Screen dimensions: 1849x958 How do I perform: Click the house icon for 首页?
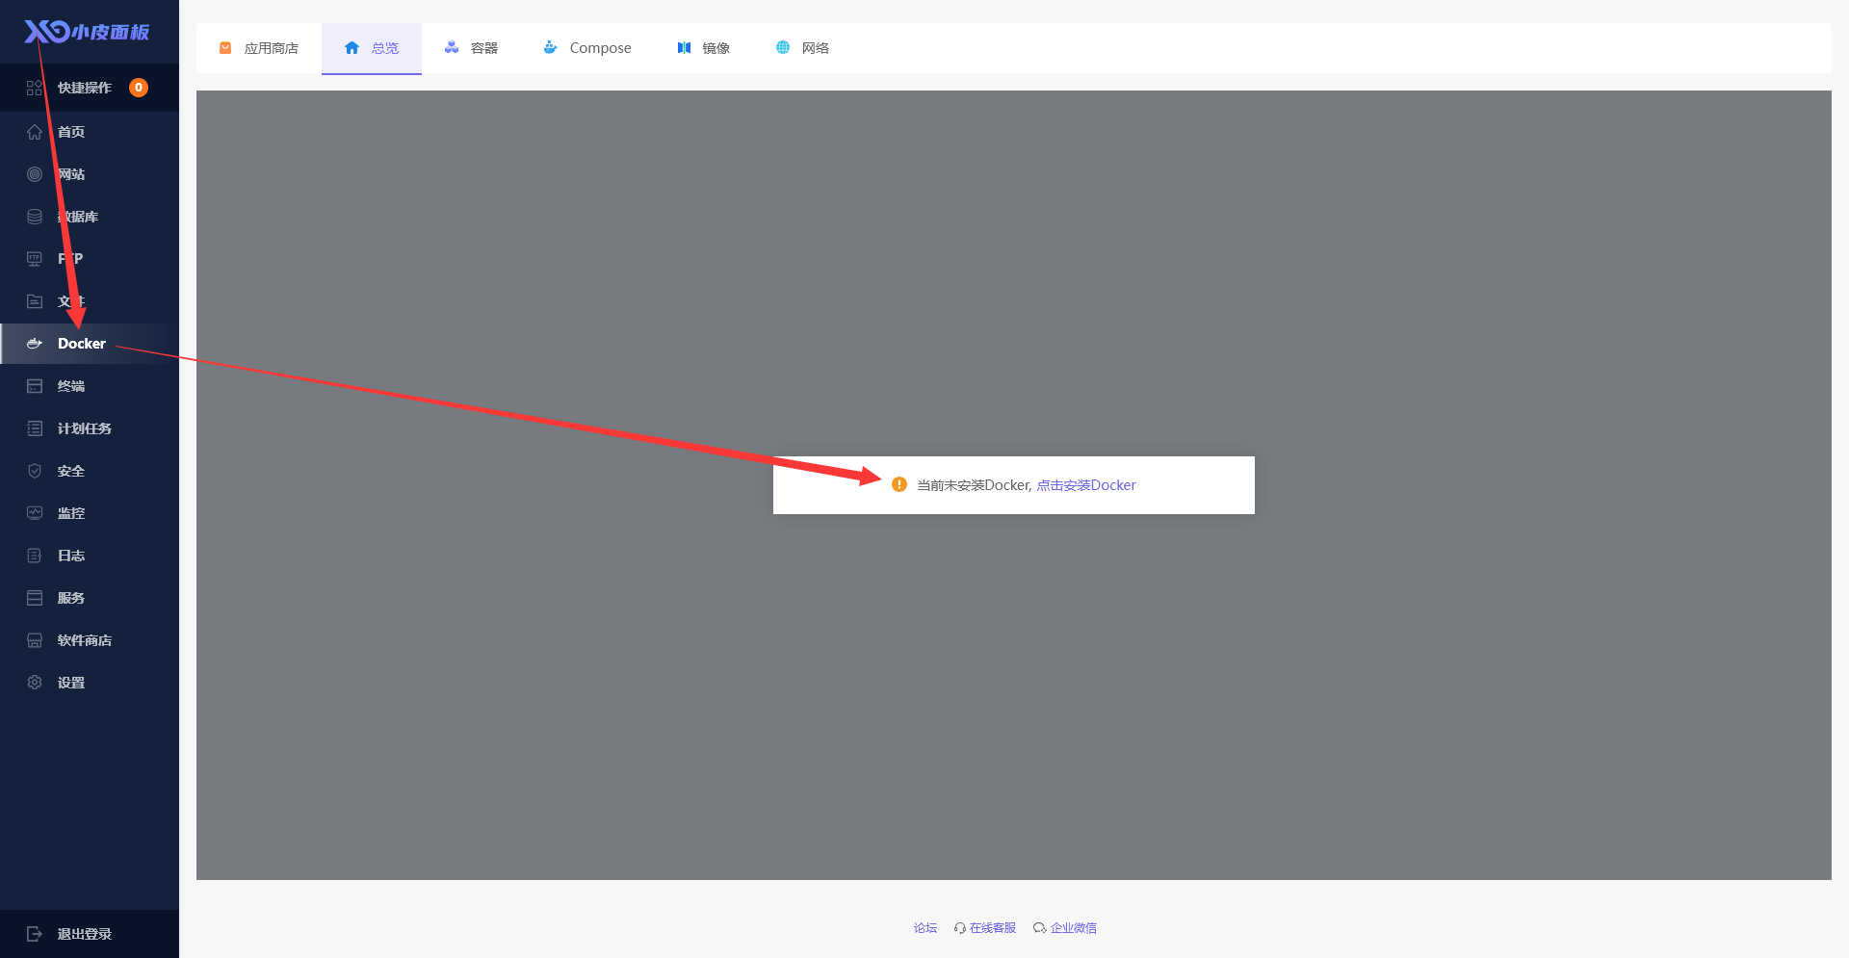click(x=35, y=132)
